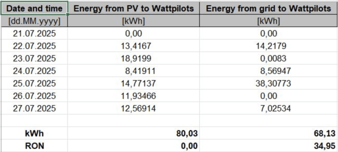Viewport: 338px width, 152px height.
Task: Select the cell with value 7,02534
Action: [268, 108]
